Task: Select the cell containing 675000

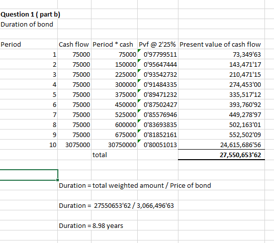Action: [114, 135]
